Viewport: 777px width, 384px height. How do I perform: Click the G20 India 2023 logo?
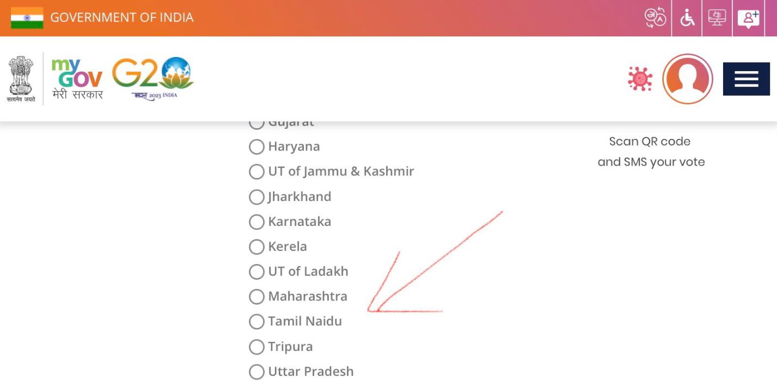(153, 79)
